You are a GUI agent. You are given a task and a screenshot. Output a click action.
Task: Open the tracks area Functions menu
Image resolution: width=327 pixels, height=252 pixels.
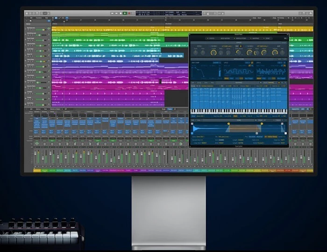[39, 18]
